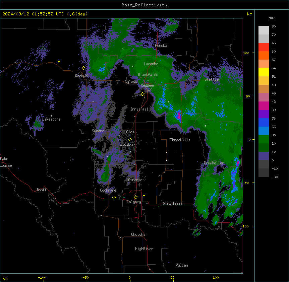Screen dimensions: 289x282
Task: Click the Banff label
Action: coord(42,190)
